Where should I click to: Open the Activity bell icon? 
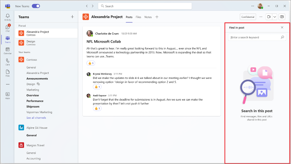point(8,17)
